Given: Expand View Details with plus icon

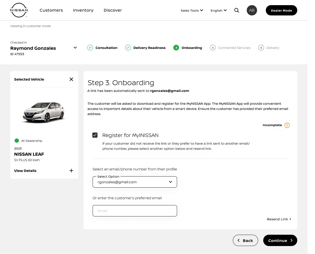Looking at the screenshot, I should pos(71,171).
